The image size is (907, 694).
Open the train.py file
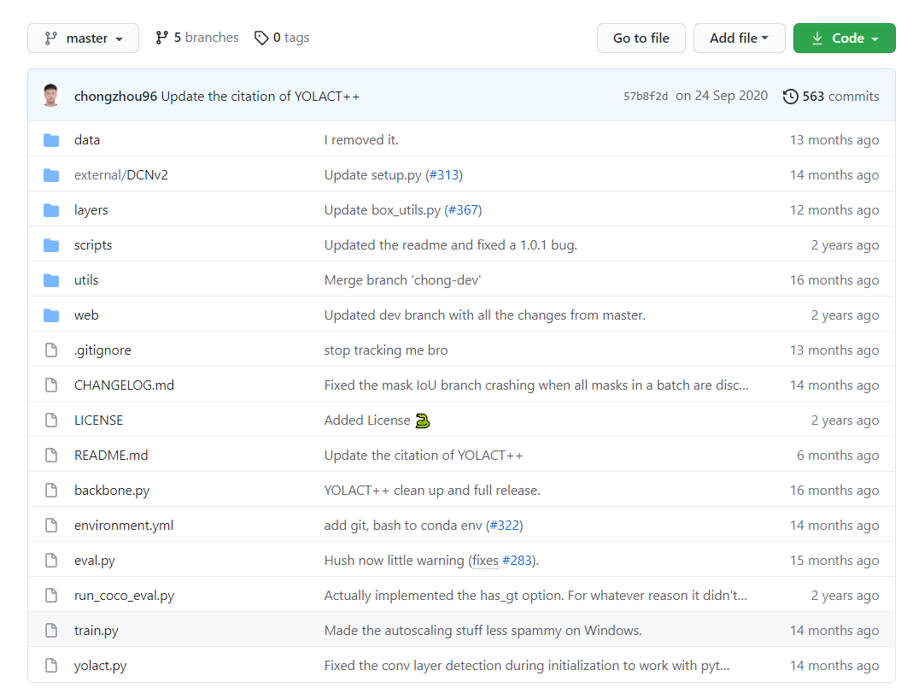96,631
